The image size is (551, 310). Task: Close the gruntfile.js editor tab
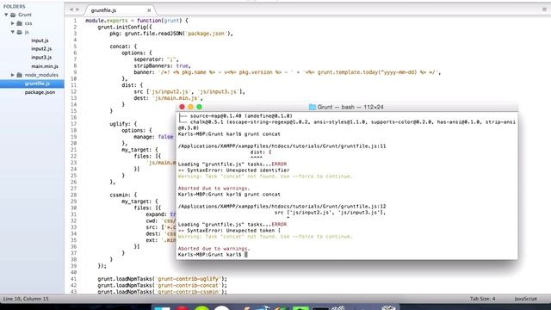[149, 10]
